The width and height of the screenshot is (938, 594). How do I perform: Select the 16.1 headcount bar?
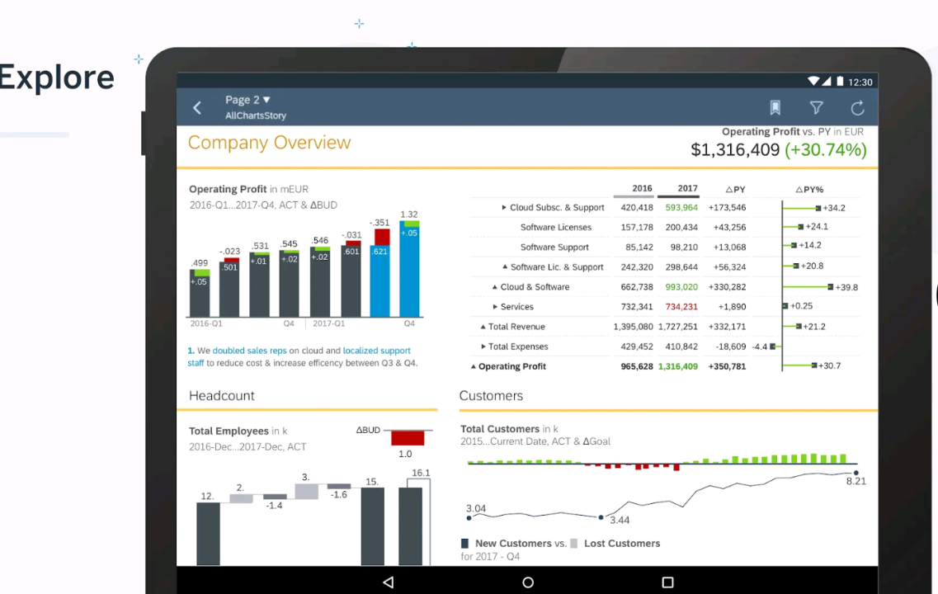pos(410,526)
